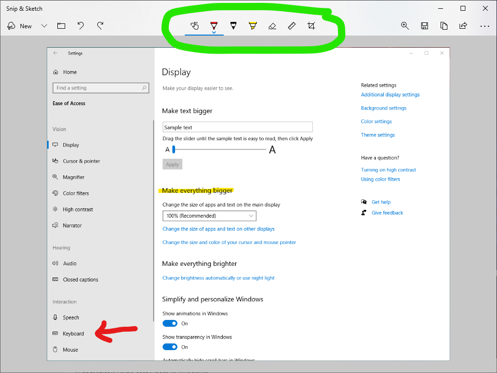Screen dimensions: 497x373
Task: Click the New snip button
Action: 20,26
